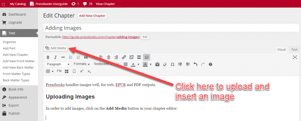This screenshot has width=301, height=121.
Task: Open Pressbooks Userguide menu
Action: coord(49,4)
